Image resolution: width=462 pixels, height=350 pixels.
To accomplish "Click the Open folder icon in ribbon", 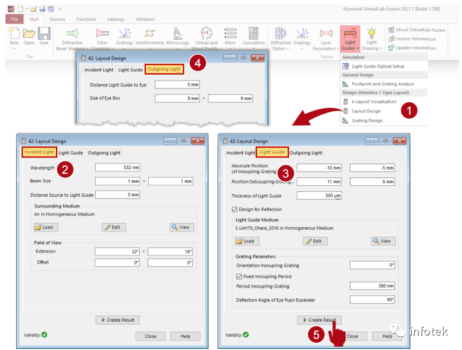I will pos(29,33).
